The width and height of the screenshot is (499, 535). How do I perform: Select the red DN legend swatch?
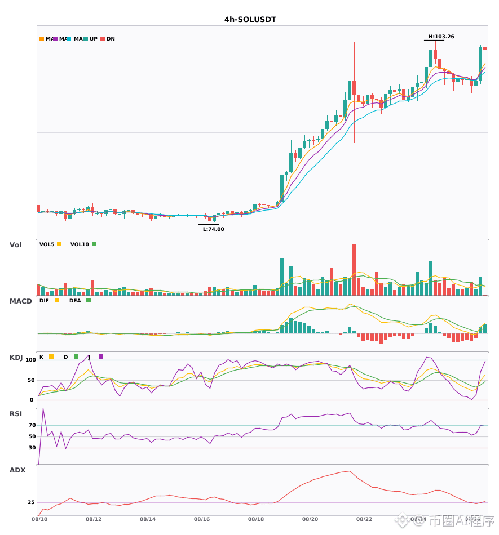(x=103, y=39)
